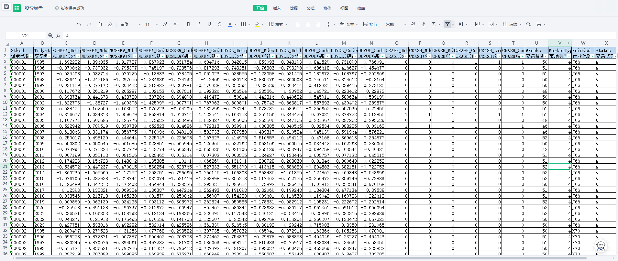618x261 pixels.
Task: Open the 宋体 font family dropdown
Action: coord(131,24)
